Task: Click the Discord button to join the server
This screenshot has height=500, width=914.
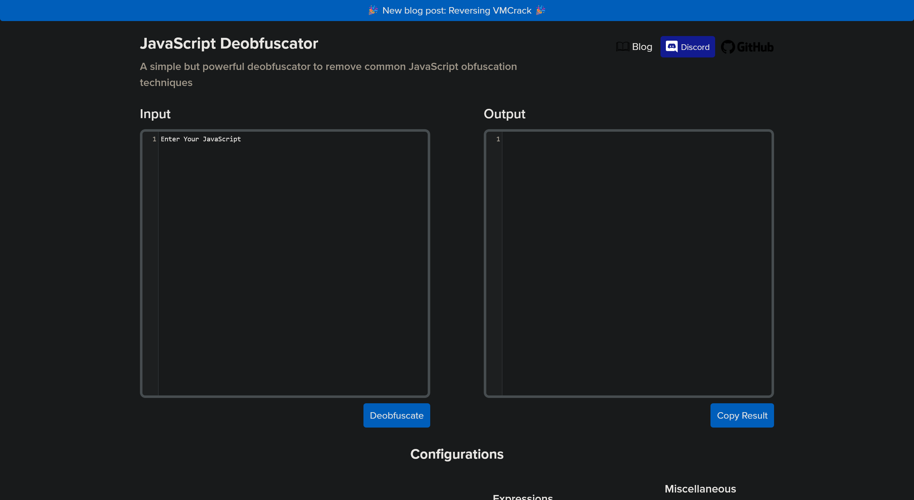Action: 687,47
